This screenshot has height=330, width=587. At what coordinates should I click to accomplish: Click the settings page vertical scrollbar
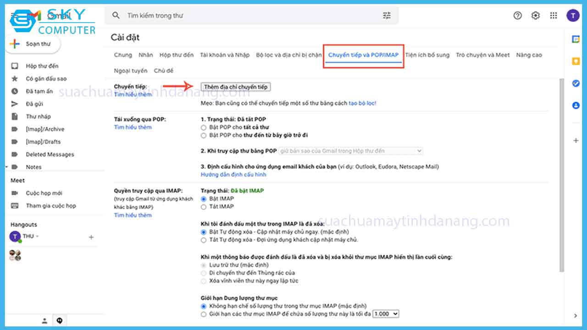click(x=562, y=174)
